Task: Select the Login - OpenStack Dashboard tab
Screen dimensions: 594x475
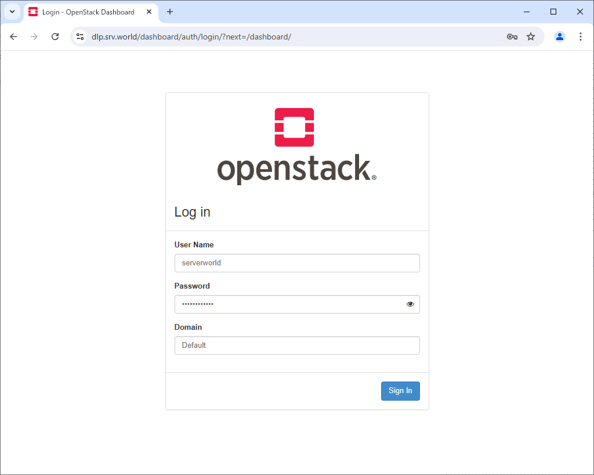Action: click(91, 12)
